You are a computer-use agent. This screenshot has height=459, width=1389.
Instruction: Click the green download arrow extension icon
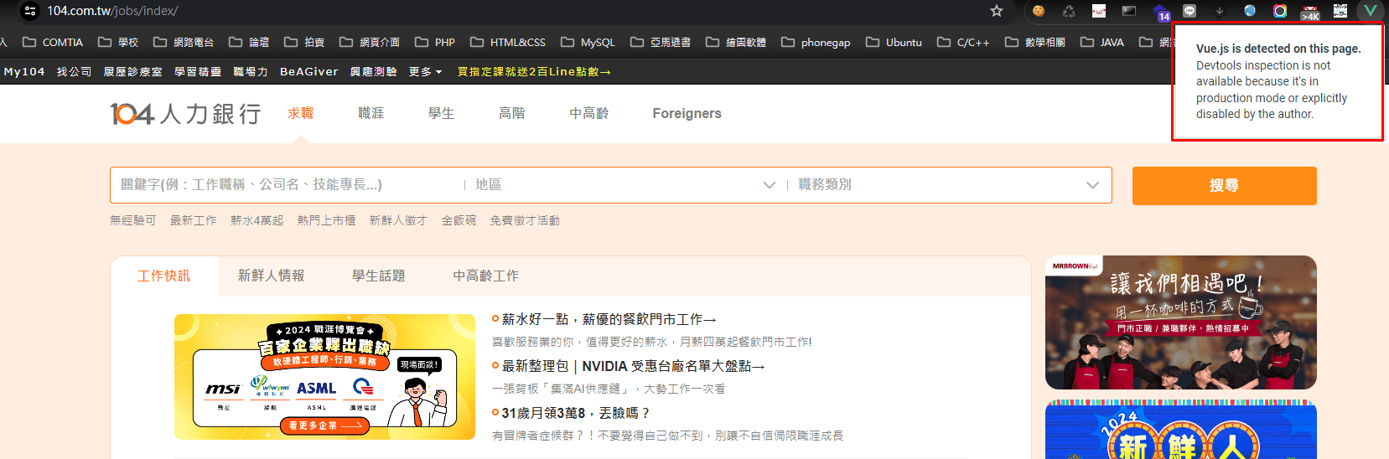[x=1220, y=11]
